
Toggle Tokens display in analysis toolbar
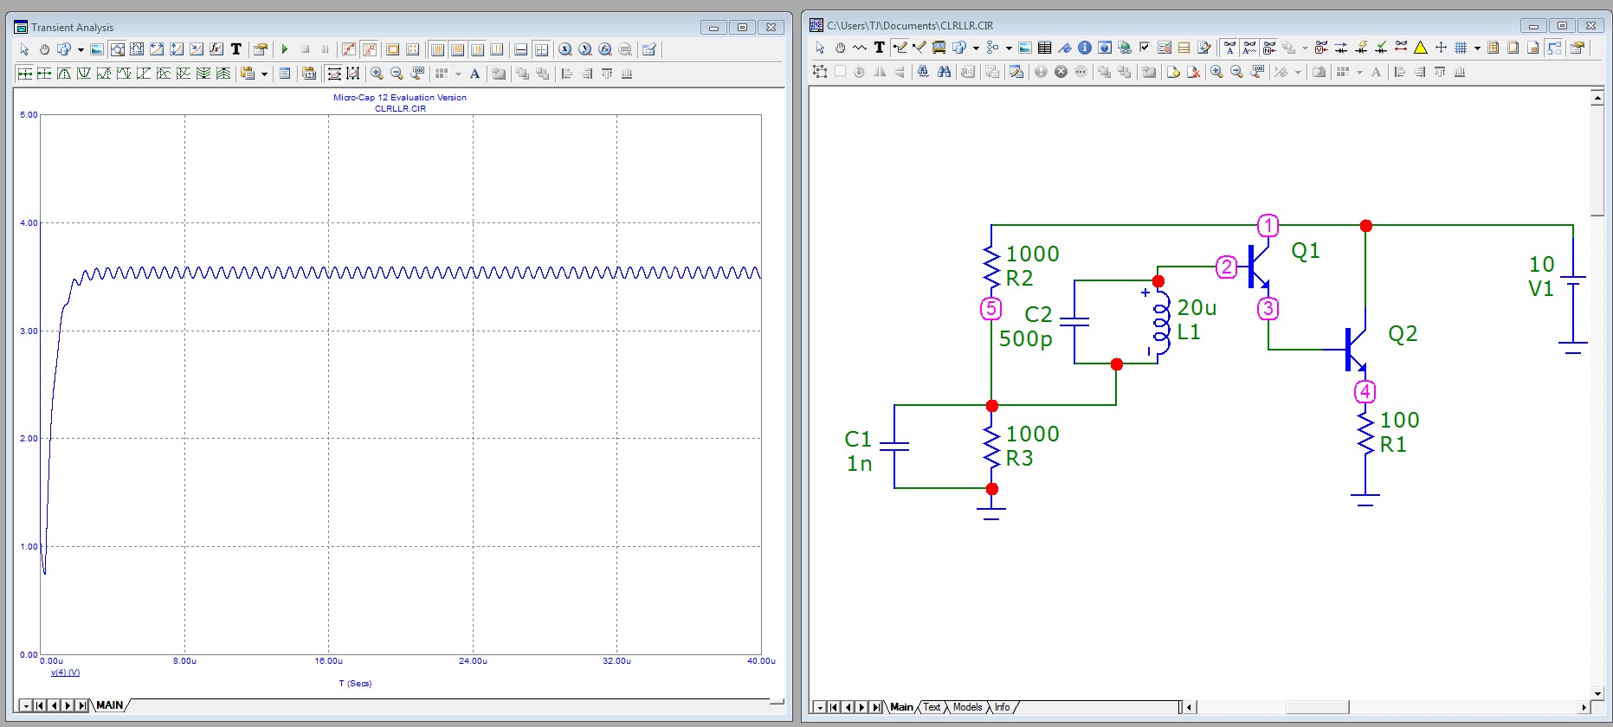pos(369,49)
